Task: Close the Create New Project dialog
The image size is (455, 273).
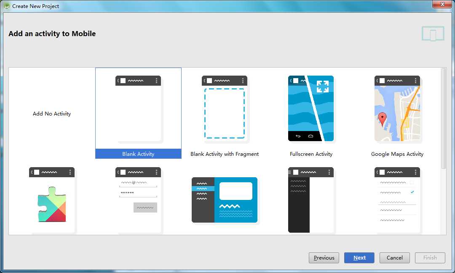Action: [x=442, y=4]
